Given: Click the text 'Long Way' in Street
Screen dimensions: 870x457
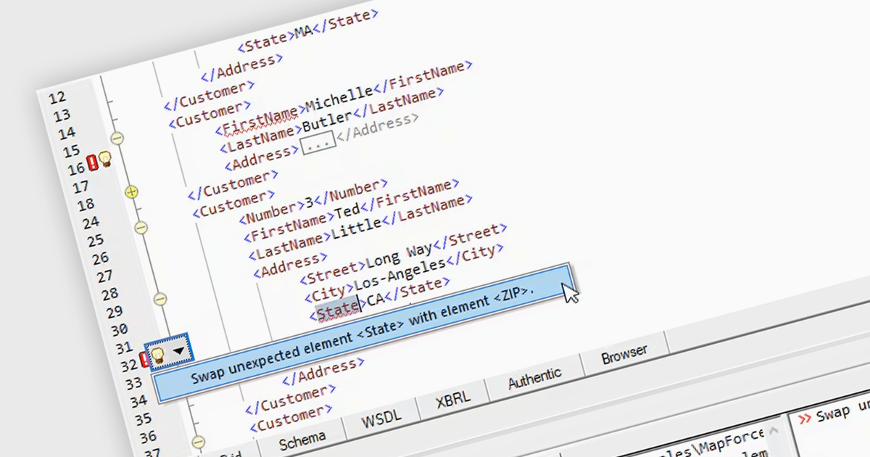Looking at the screenshot, I should tap(398, 255).
